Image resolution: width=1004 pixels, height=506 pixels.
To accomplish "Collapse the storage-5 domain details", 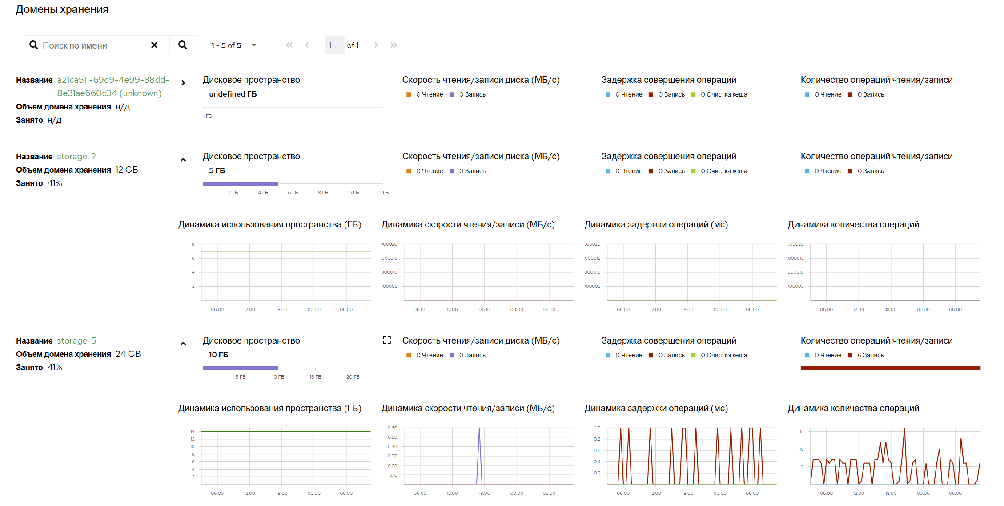I will (183, 344).
